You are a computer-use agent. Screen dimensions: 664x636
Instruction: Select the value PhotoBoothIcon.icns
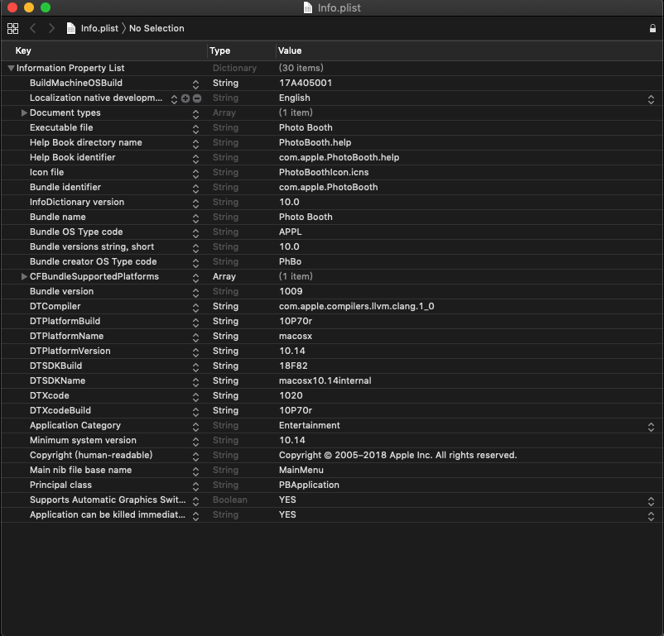[324, 172]
